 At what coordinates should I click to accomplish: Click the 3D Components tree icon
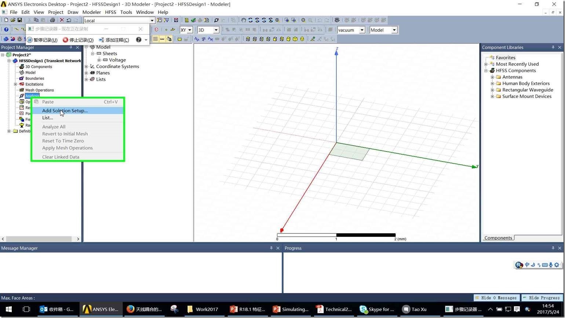[x=22, y=67]
